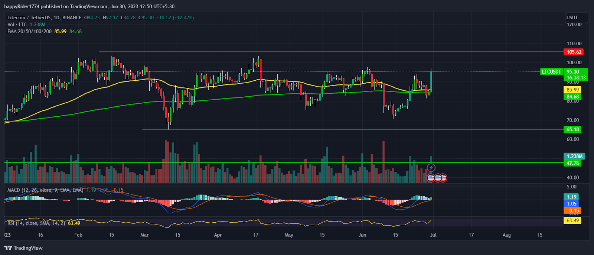Click the 120.00 price scale value

pyautogui.click(x=574, y=25)
